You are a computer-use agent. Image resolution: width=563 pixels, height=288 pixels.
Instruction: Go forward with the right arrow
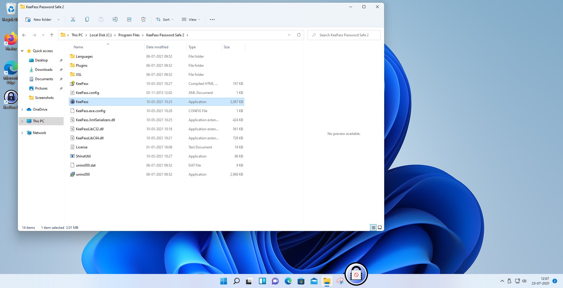(x=34, y=35)
